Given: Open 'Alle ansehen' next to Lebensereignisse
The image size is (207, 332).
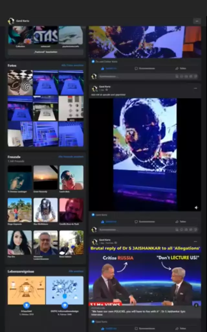Looking at the screenshot, I should (76, 271).
